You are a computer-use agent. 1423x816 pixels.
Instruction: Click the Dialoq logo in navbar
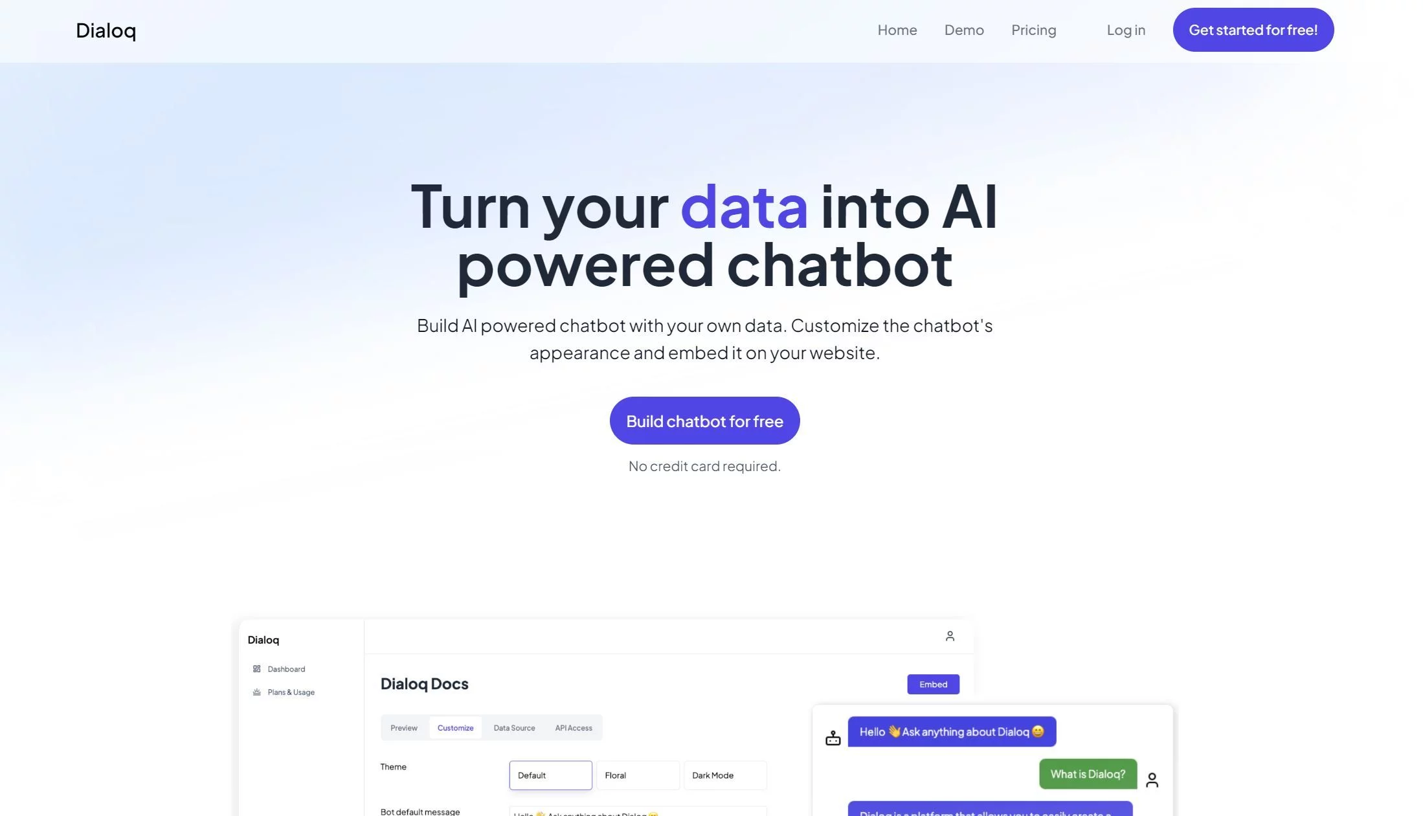(106, 29)
